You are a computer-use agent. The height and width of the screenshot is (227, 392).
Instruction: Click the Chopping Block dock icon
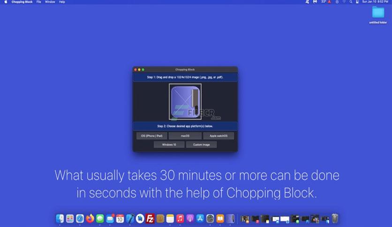[230, 219]
